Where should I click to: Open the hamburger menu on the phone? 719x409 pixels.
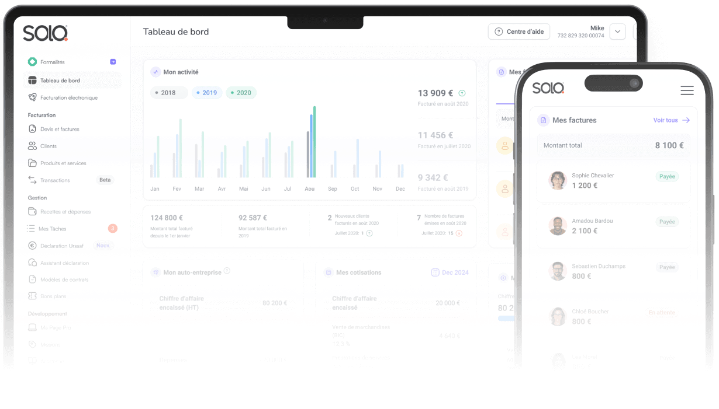pyautogui.click(x=687, y=90)
